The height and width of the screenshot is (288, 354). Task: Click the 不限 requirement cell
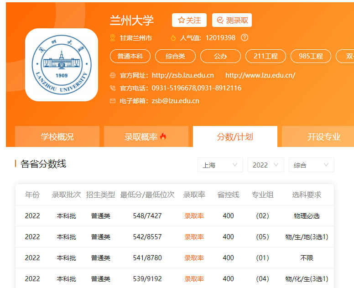(x=307, y=258)
